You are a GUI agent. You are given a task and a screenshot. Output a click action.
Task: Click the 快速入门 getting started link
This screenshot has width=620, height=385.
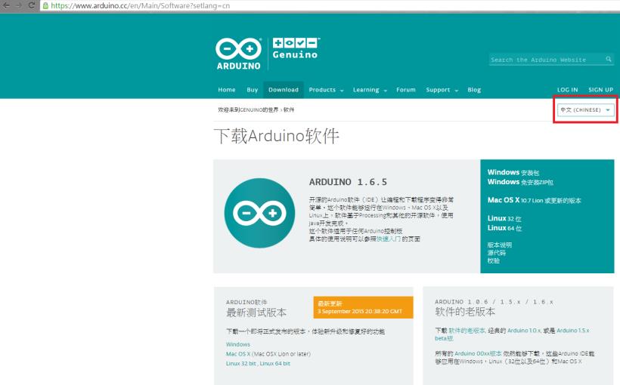(x=389, y=239)
